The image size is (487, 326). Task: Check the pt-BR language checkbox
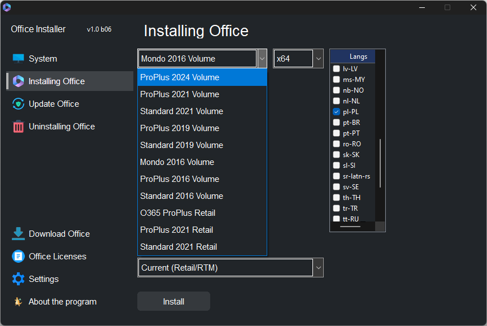(336, 123)
